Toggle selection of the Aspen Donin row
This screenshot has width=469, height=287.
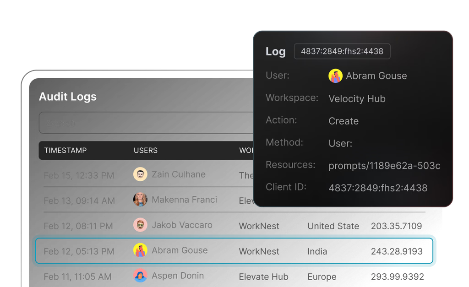[x=137, y=276]
